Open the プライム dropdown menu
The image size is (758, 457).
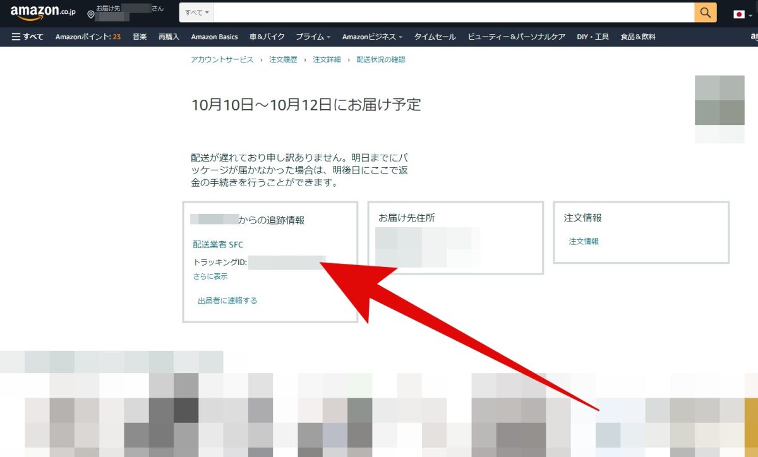[x=311, y=37]
